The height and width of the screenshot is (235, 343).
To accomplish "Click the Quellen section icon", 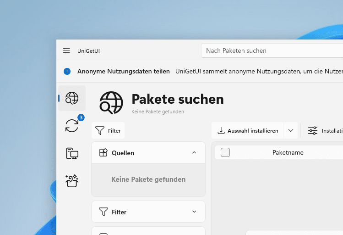I will pos(103,152).
